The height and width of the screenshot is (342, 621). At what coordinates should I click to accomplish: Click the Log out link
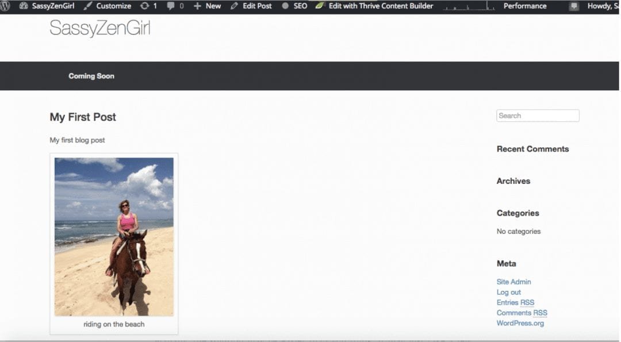tap(508, 292)
